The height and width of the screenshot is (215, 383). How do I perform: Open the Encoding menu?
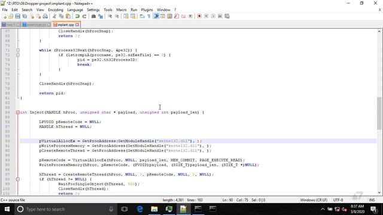pyautogui.click(x=56, y=10)
